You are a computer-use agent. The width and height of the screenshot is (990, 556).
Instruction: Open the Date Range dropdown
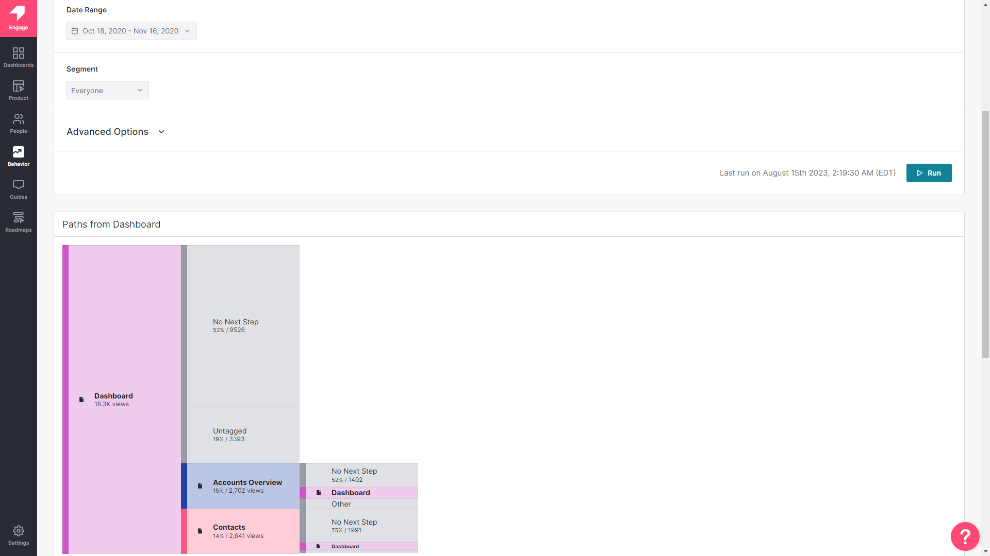pos(131,31)
